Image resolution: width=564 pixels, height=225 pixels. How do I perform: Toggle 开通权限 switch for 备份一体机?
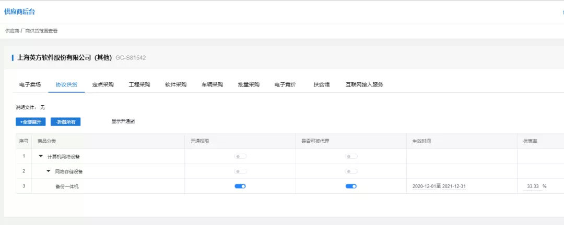pos(240,186)
